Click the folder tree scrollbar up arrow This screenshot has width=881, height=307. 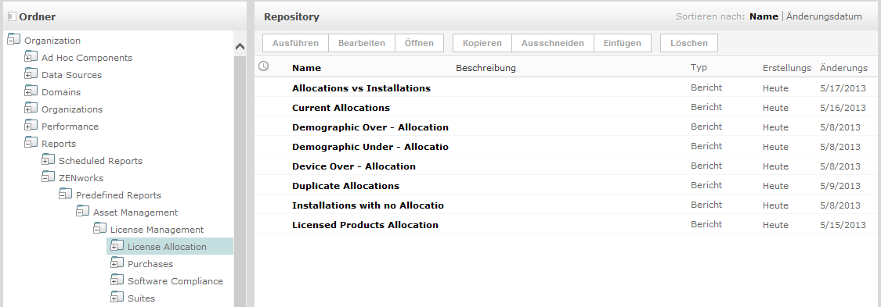240,48
